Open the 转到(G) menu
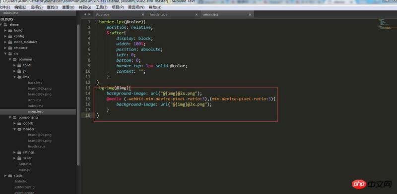Image resolution: width=397 pixels, height=194 pixels. coord(85,7)
